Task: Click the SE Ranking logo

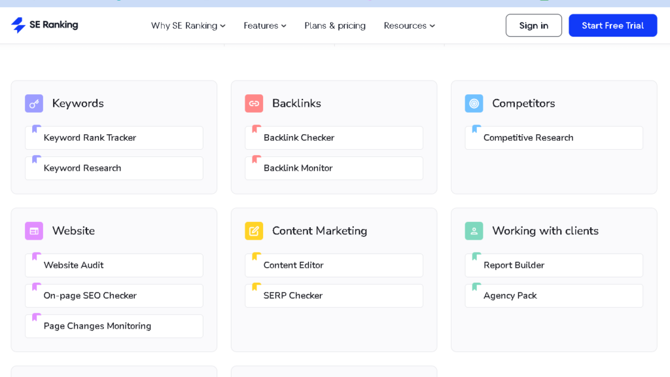Action: [44, 25]
